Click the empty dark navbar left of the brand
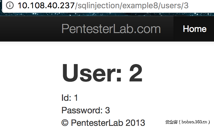 (x=29, y=29)
